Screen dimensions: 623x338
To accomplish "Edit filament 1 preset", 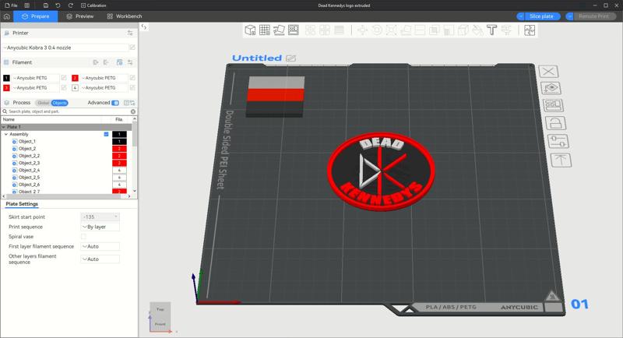I will coord(64,78).
